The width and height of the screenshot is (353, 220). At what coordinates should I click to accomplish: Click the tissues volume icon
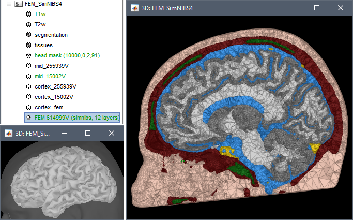28,45
